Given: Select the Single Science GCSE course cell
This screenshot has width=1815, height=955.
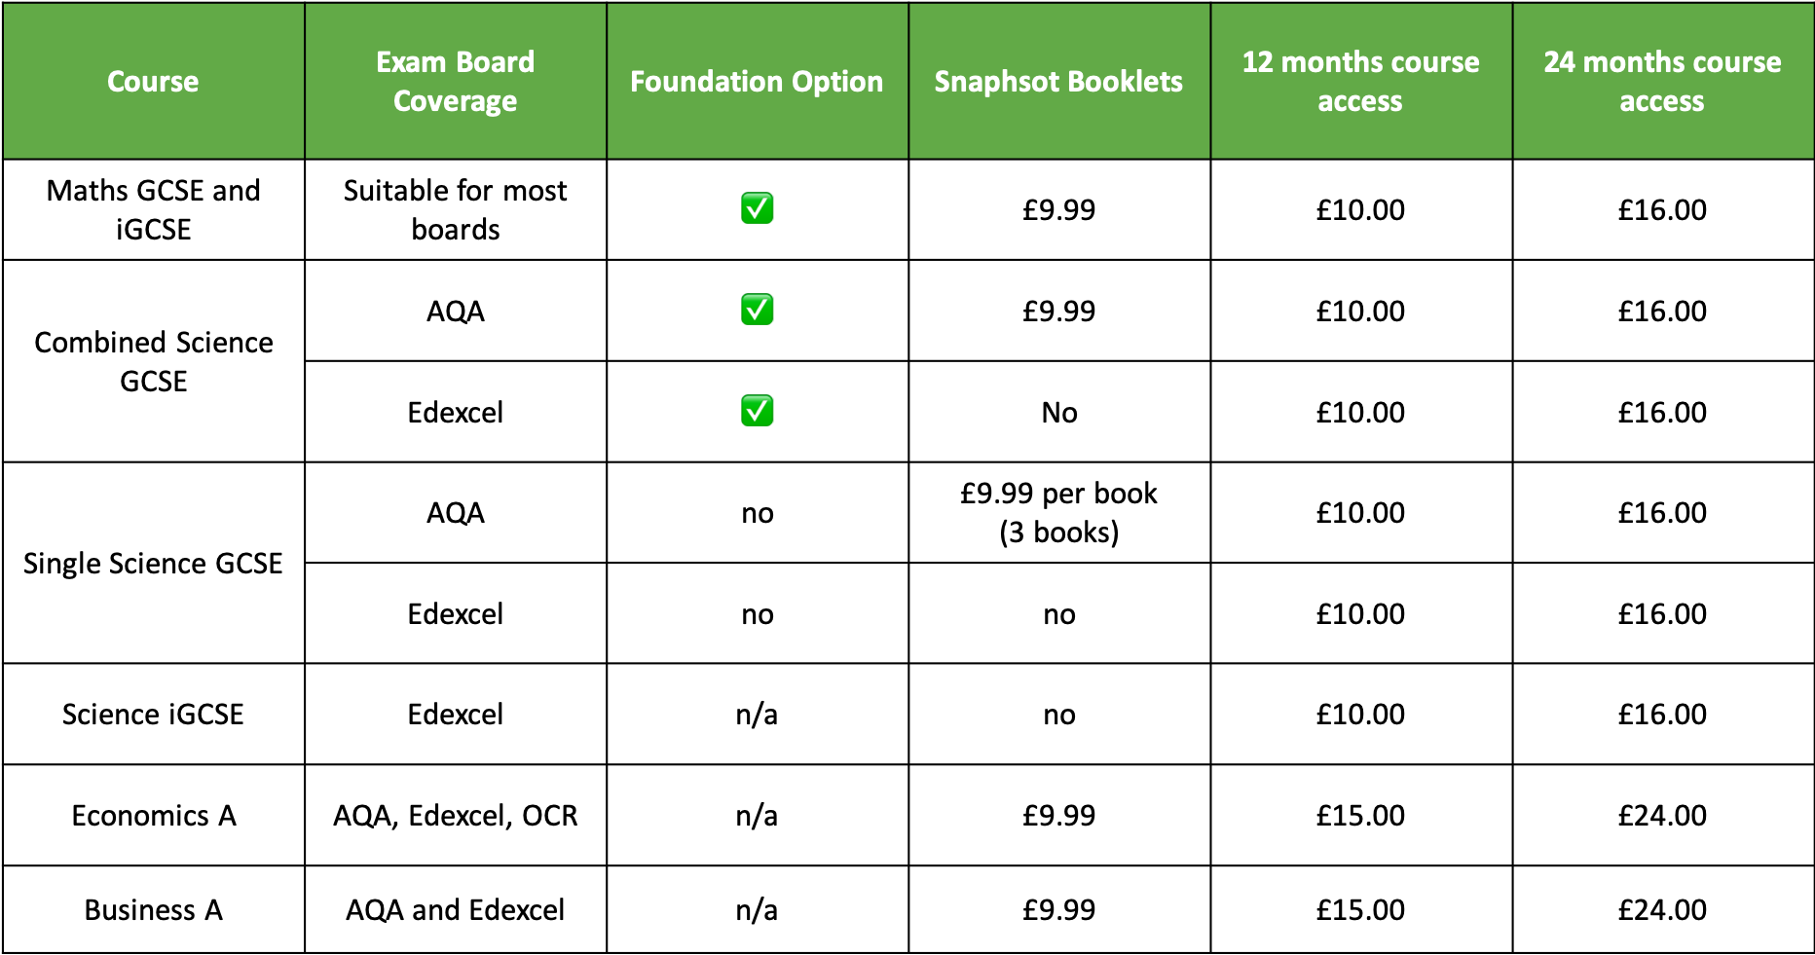Looking at the screenshot, I should (x=153, y=563).
